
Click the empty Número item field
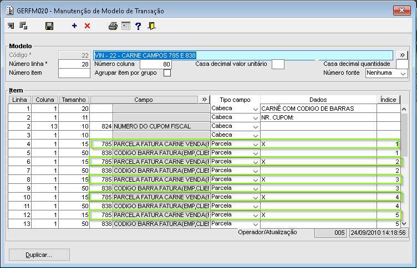[74, 73]
